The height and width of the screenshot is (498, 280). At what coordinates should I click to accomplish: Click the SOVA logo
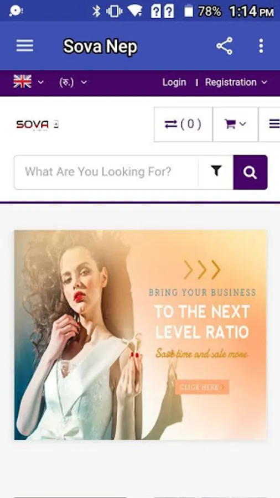[x=37, y=125]
